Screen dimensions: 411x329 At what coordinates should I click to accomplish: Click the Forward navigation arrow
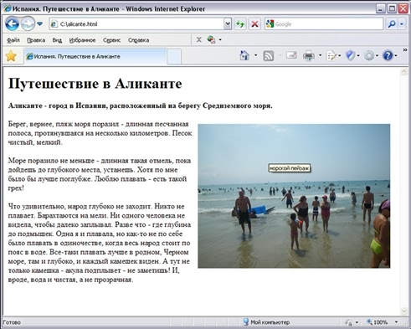point(28,24)
